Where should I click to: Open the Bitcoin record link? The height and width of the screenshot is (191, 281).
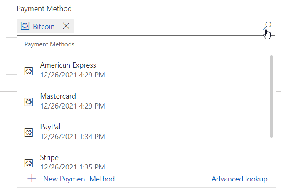click(x=44, y=26)
